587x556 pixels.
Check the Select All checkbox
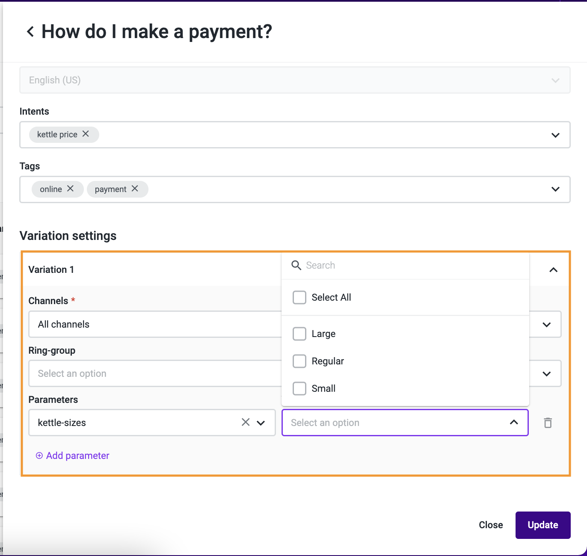point(299,297)
